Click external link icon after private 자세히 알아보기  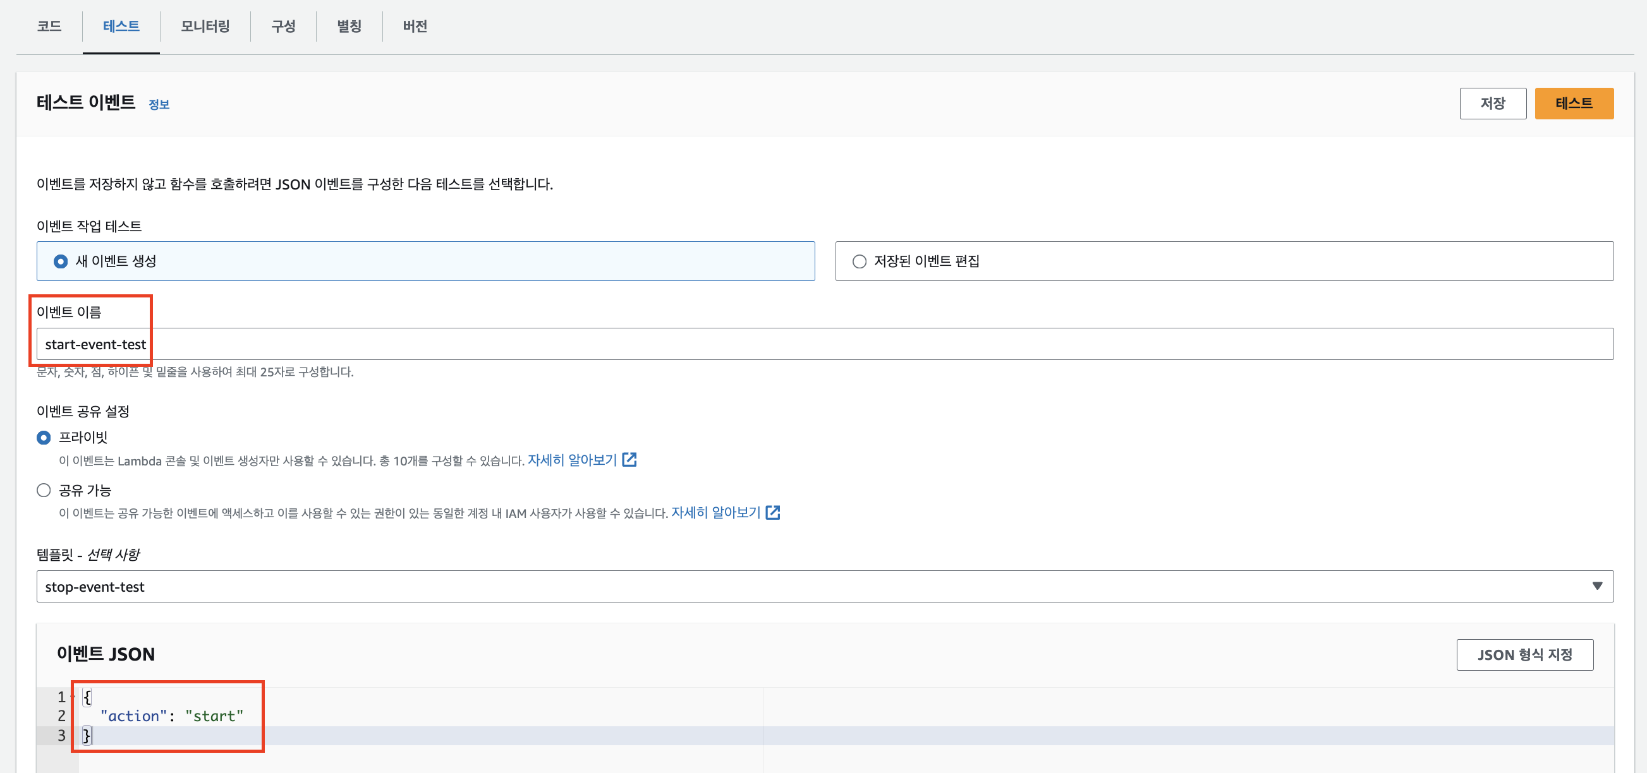tap(629, 460)
